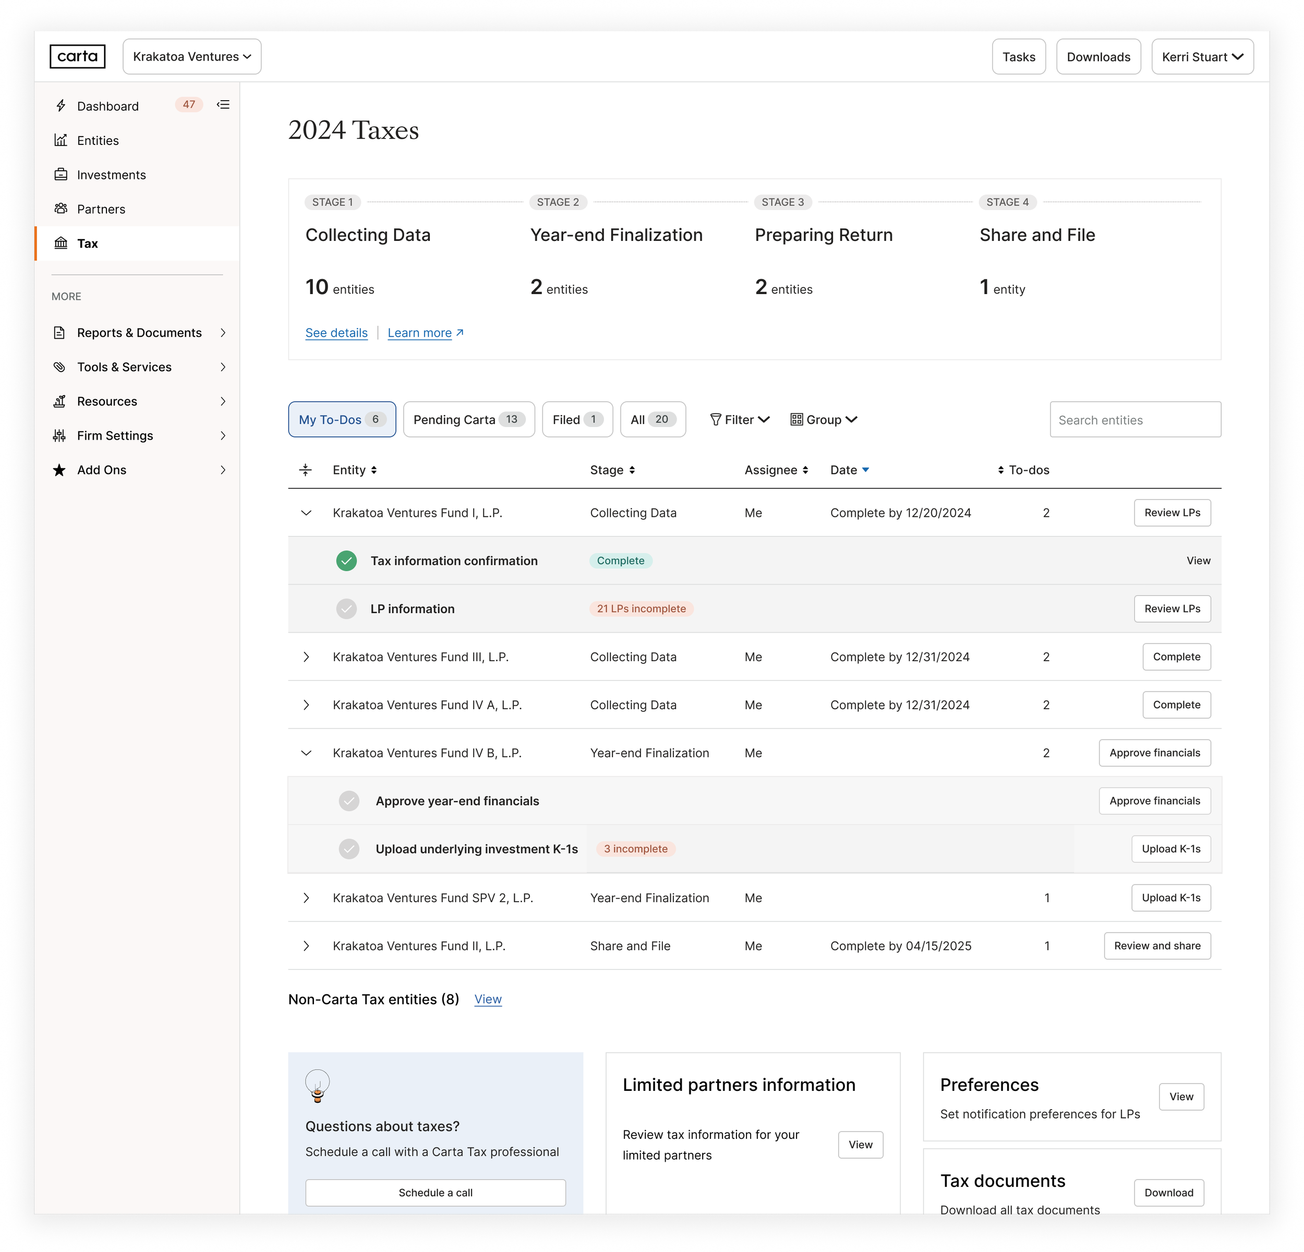Viewport: 1304px width, 1252px height.
Task: Switch to the Filed tab
Action: [x=577, y=419]
